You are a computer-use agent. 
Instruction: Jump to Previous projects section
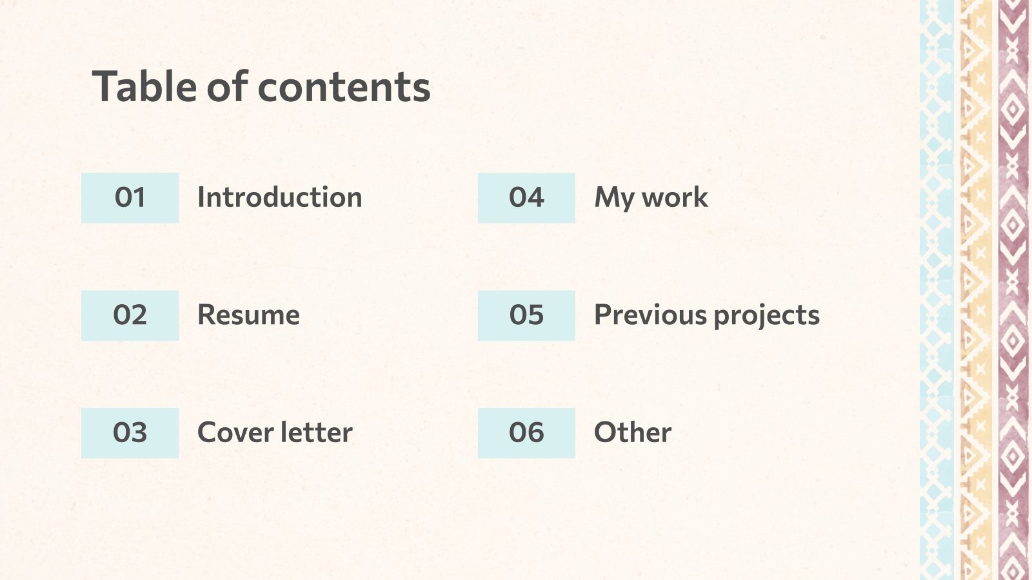[706, 315]
